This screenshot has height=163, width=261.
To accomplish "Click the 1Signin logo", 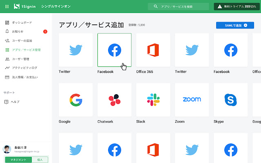I will click(24, 7).
